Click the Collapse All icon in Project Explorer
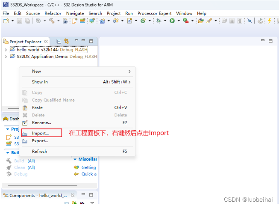This screenshot has height=206, width=279. [x=59, y=42]
